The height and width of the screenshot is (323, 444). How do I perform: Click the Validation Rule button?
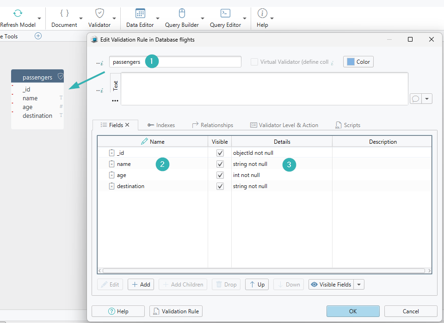(x=176, y=311)
